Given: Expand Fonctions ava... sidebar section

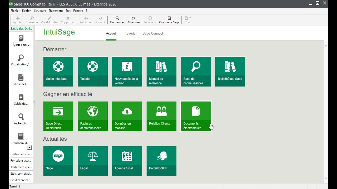Looking at the screenshot, I should point(21,161).
